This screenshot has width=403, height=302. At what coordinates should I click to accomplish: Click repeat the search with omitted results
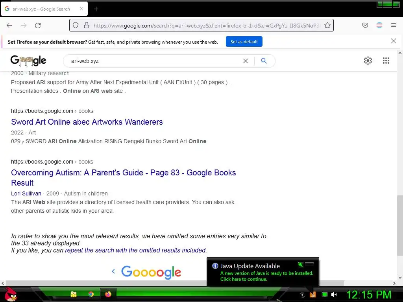pos(135,250)
